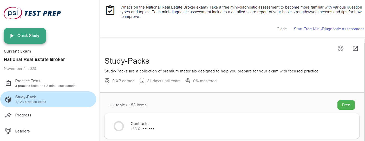Click the Progress chart icon
Image resolution: width=365 pixels, height=141 pixels.
pos(8,115)
